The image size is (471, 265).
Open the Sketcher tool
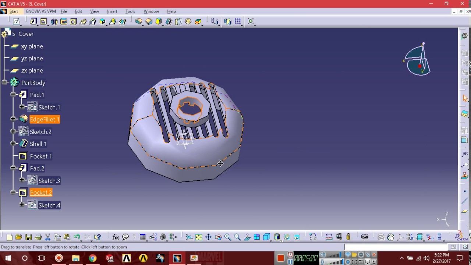pos(17,21)
